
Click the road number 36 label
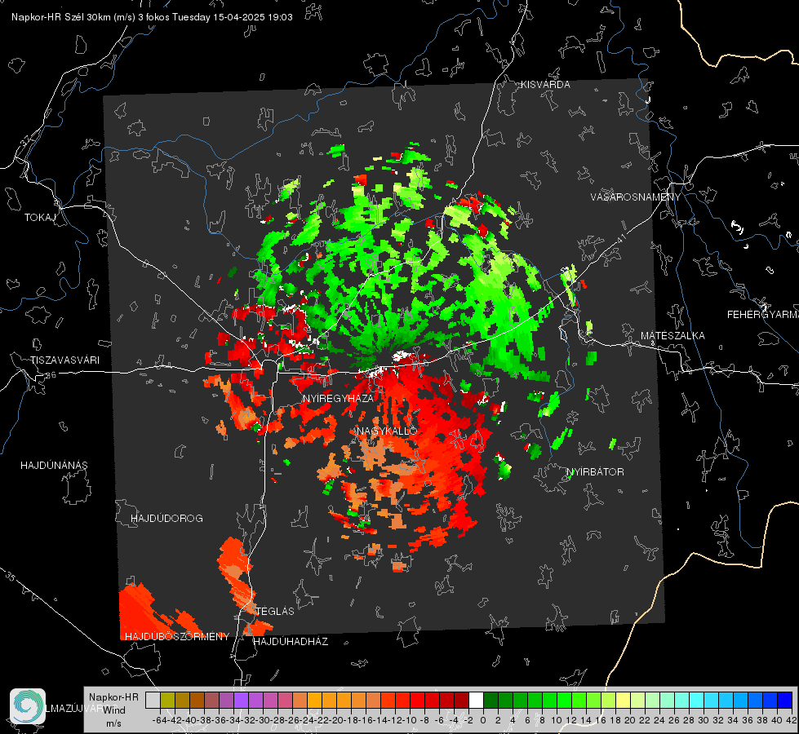pyautogui.click(x=51, y=375)
